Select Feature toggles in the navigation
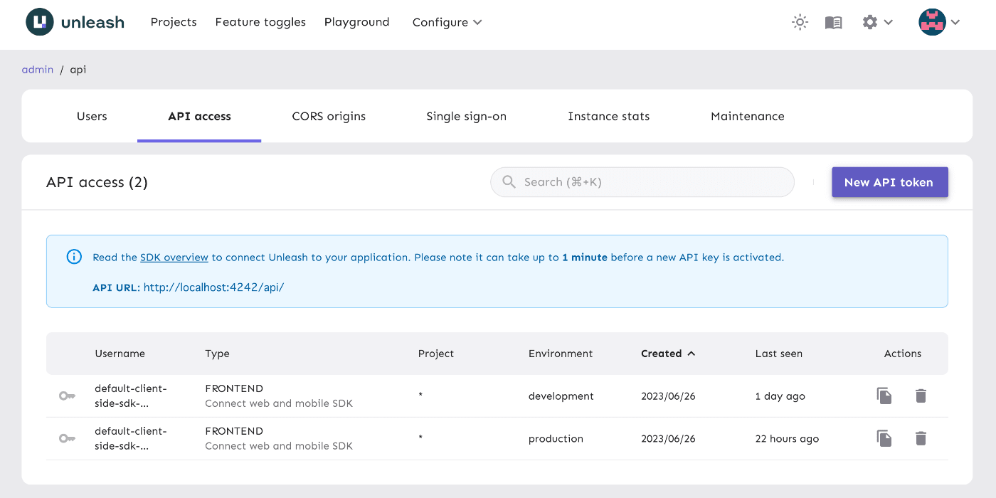996x498 pixels. tap(260, 22)
